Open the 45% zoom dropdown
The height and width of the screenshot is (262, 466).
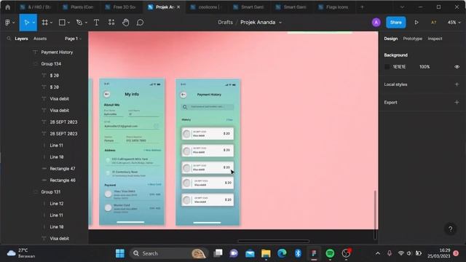click(x=454, y=23)
